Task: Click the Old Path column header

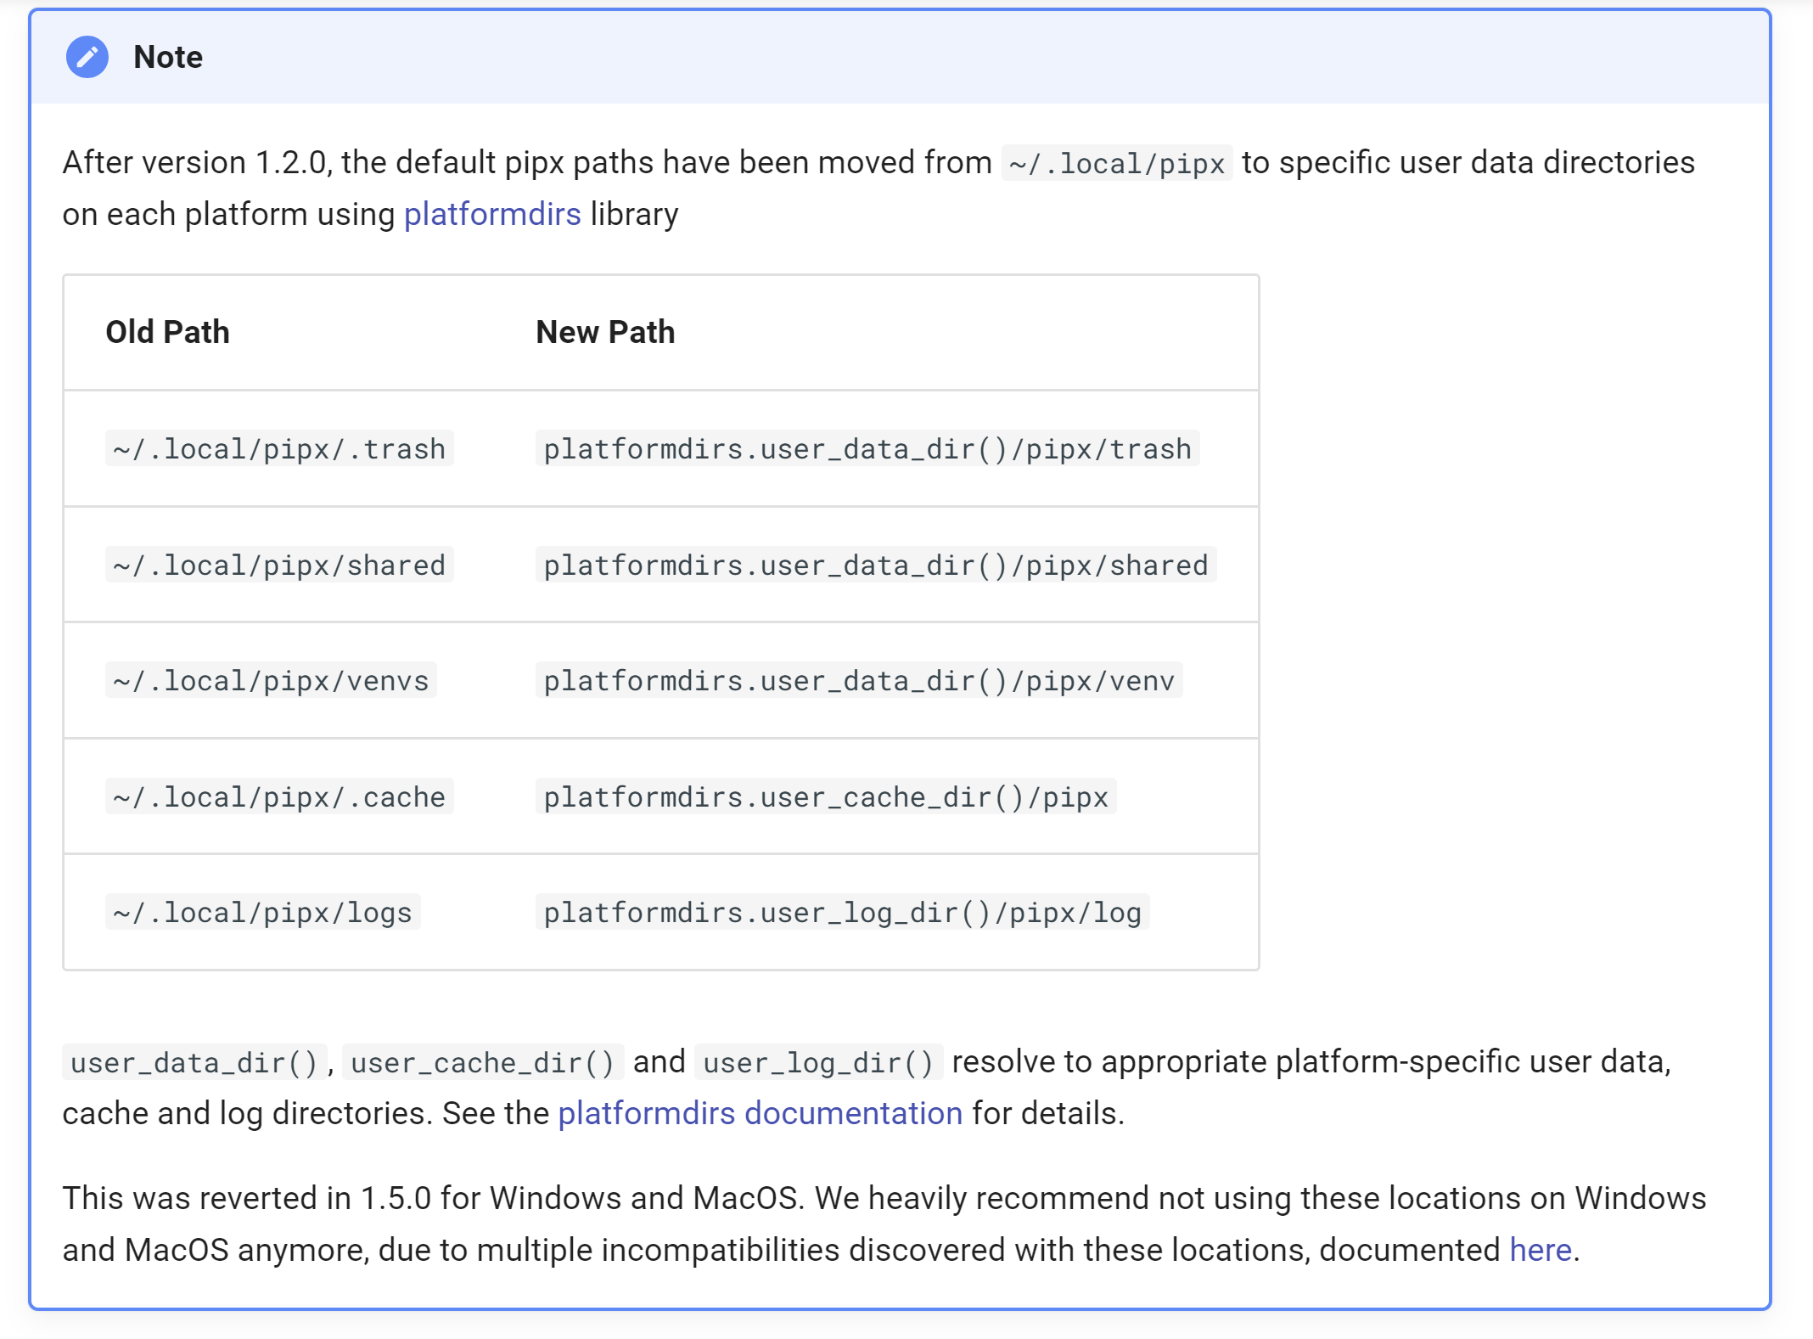Action: [167, 332]
